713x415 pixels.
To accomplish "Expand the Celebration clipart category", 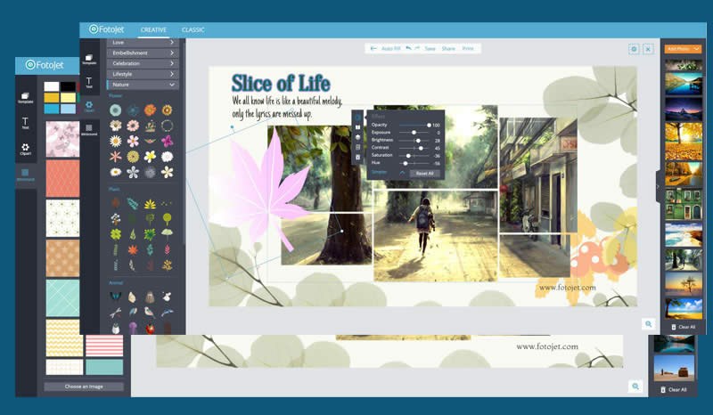I will [x=143, y=63].
